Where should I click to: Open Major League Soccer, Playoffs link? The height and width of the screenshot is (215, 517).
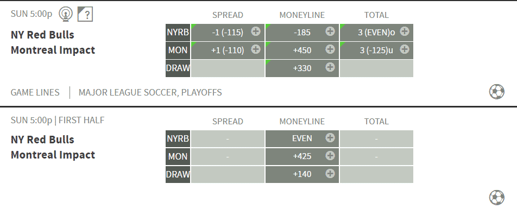click(150, 92)
